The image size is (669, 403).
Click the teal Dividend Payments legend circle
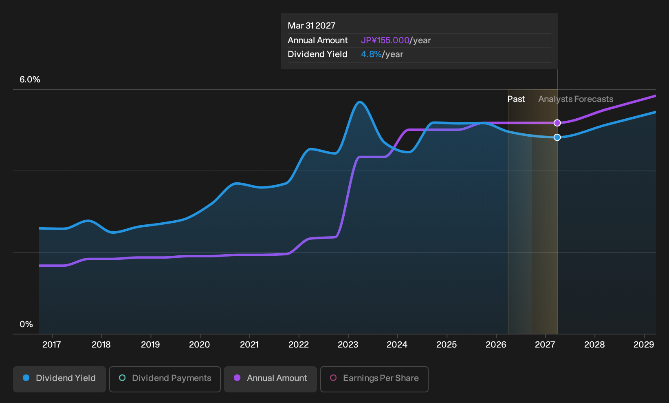click(122, 378)
